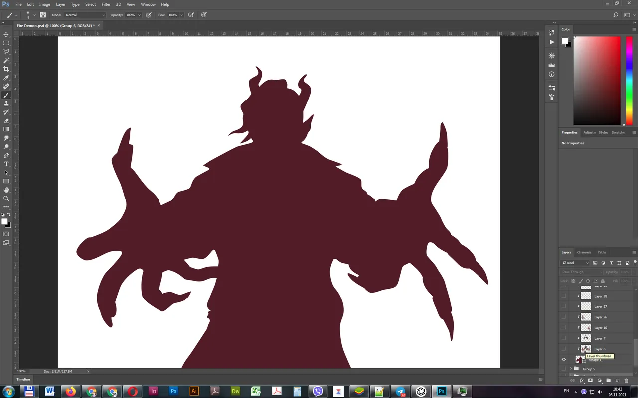Image resolution: width=638 pixels, height=398 pixels.
Task: Select the Move tool
Action: click(x=6, y=34)
